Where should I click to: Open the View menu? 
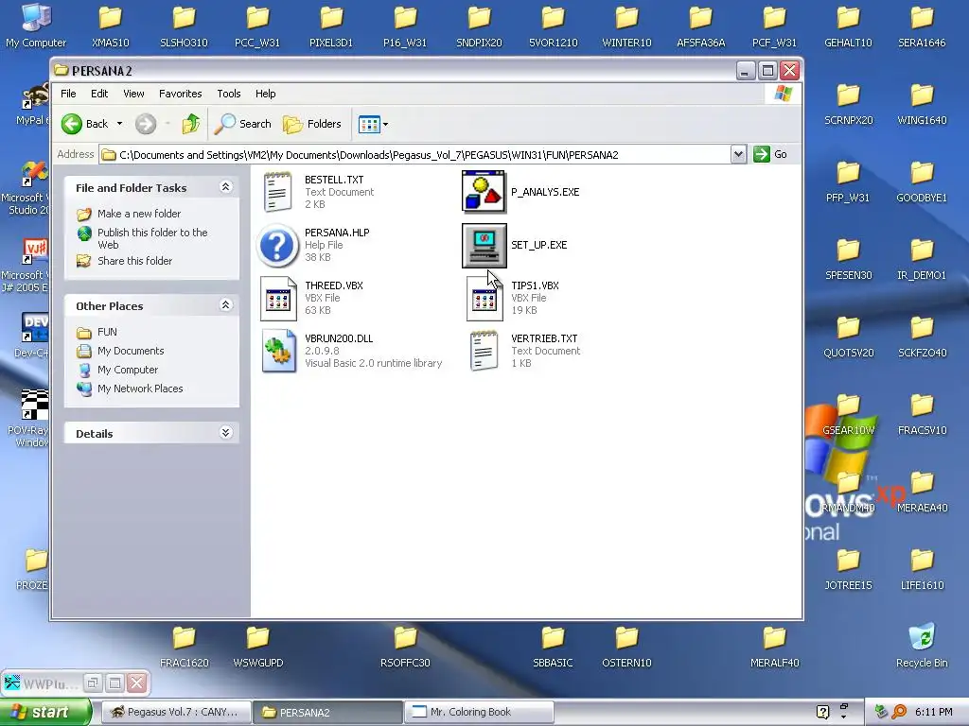[x=133, y=94]
